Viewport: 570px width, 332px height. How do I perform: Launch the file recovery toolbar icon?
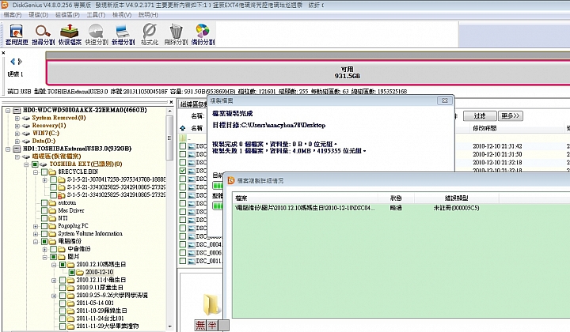click(x=70, y=32)
